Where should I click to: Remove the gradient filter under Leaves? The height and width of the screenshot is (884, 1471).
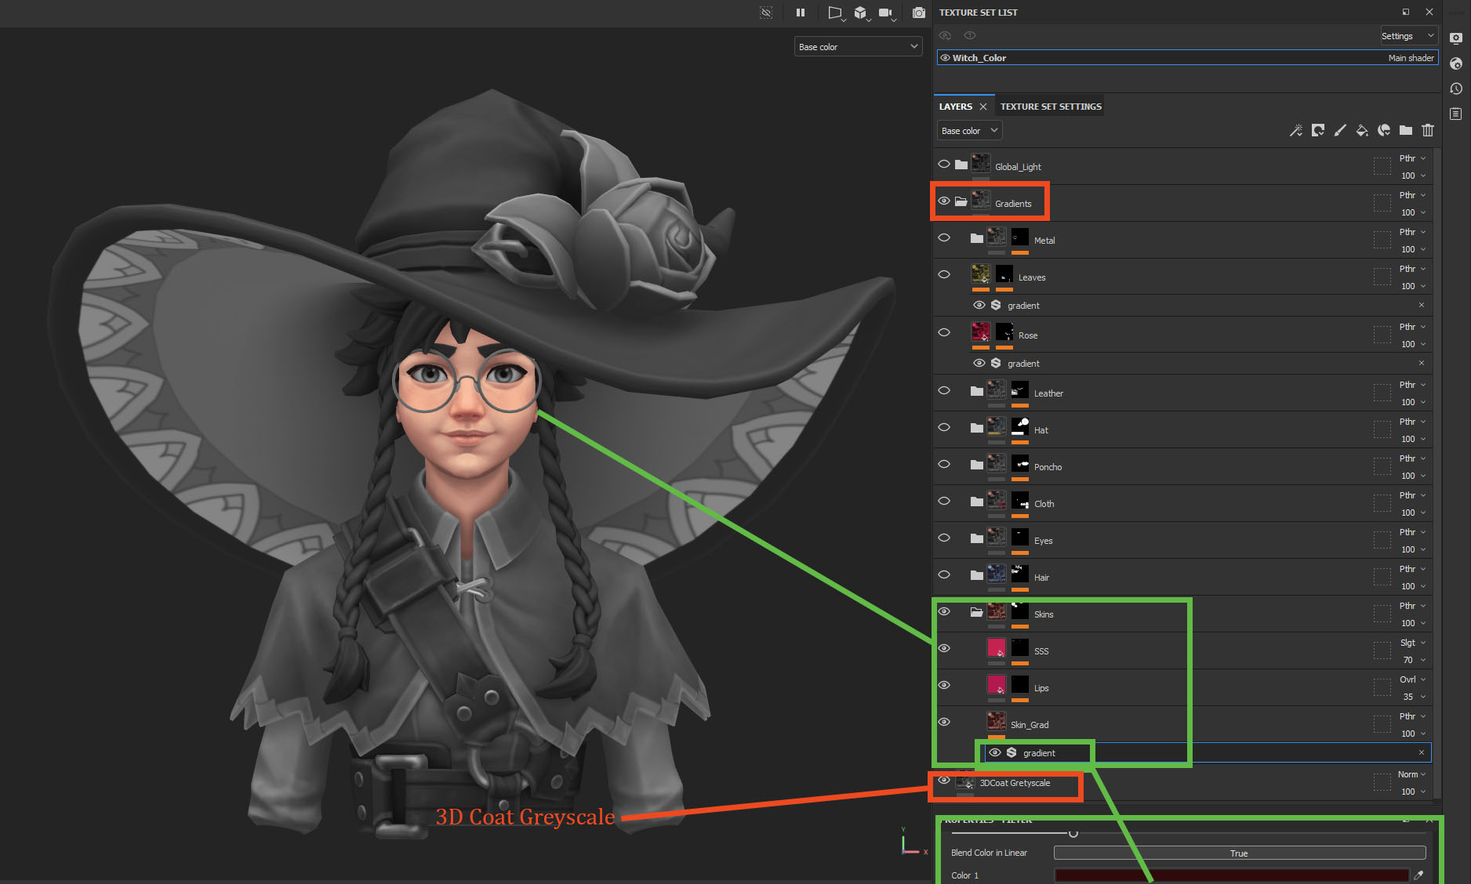(x=1421, y=305)
